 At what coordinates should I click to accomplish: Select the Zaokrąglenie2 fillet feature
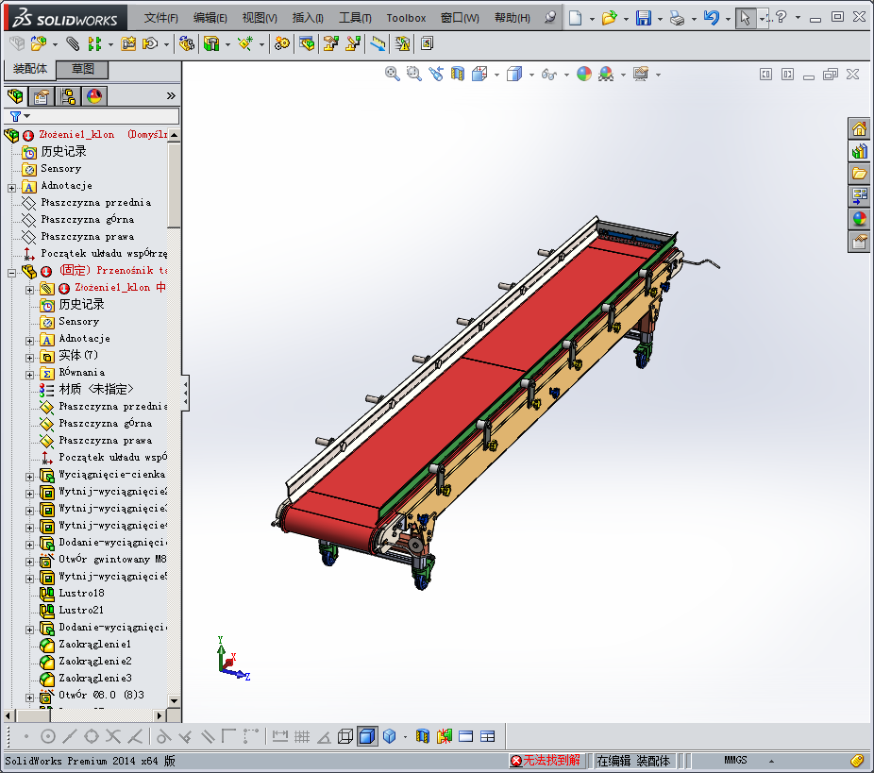coord(94,662)
